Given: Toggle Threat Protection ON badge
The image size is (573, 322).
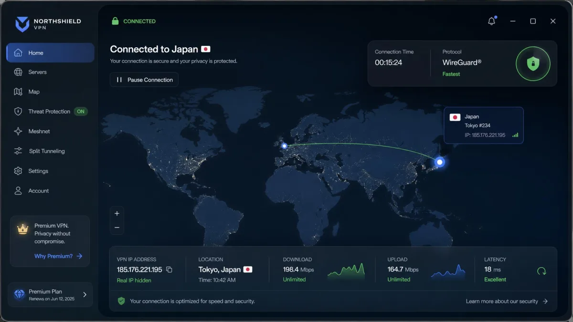Looking at the screenshot, I should (81, 112).
